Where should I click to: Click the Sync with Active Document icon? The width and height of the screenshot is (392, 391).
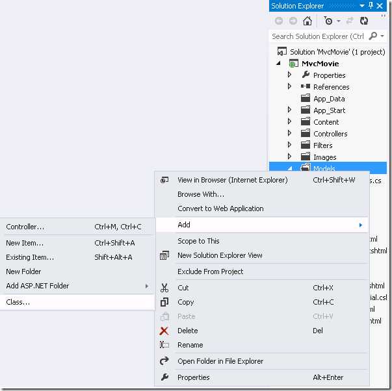[350, 21]
